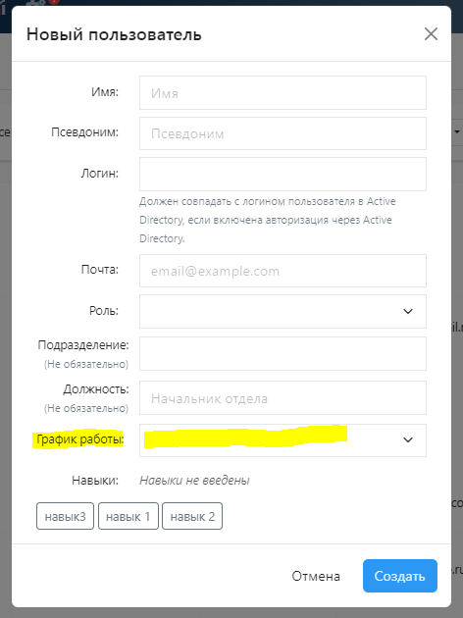Click into the Псевдоним input box
This screenshot has width=463, height=618.
click(283, 133)
